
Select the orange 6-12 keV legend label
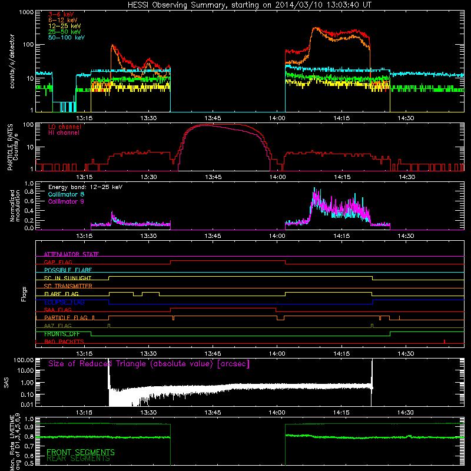[63, 20]
